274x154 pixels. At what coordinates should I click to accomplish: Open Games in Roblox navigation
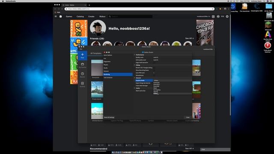point(69,16)
